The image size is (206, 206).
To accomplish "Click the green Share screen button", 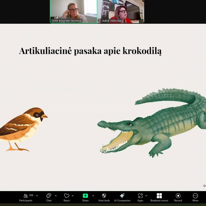I will click(85, 197).
